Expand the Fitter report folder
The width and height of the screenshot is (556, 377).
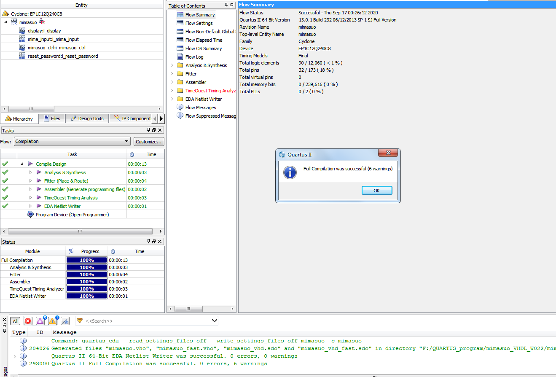(x=172, y=74)
